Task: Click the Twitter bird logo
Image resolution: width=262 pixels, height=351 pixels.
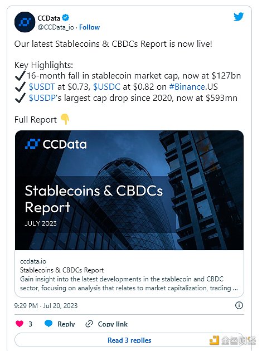Action: pyautogui.click(x=239, y=17)
